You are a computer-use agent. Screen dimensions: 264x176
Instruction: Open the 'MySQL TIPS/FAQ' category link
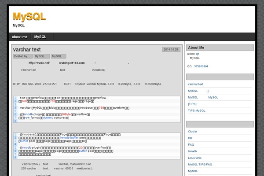pyautogui.click(x=200, y=165)
